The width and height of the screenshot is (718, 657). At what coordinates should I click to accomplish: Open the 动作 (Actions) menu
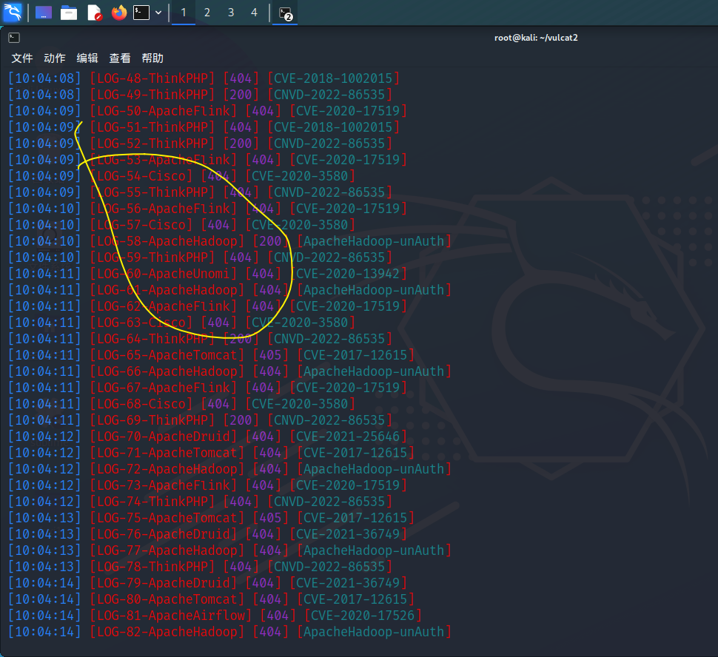(55, 58)
